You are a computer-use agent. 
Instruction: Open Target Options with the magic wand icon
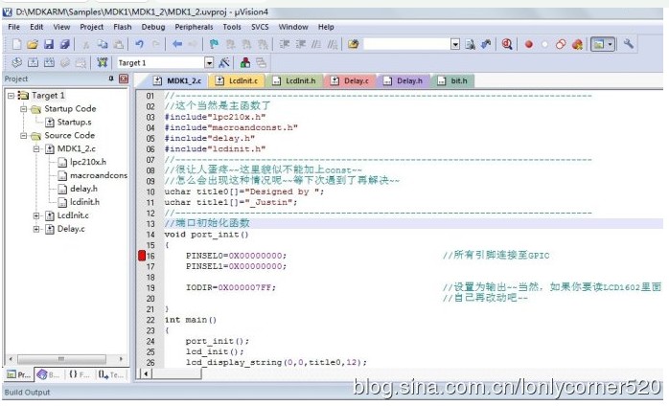(224, 62)
